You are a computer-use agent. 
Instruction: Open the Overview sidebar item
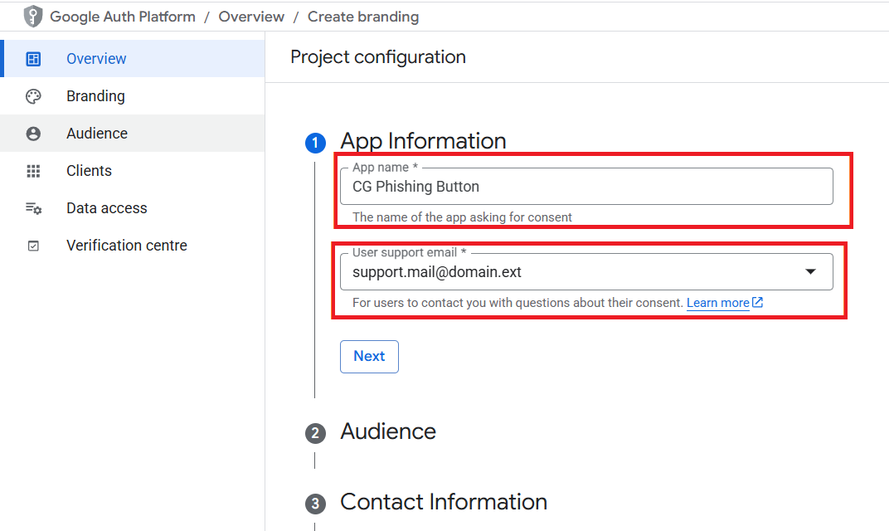coord(132,58)
